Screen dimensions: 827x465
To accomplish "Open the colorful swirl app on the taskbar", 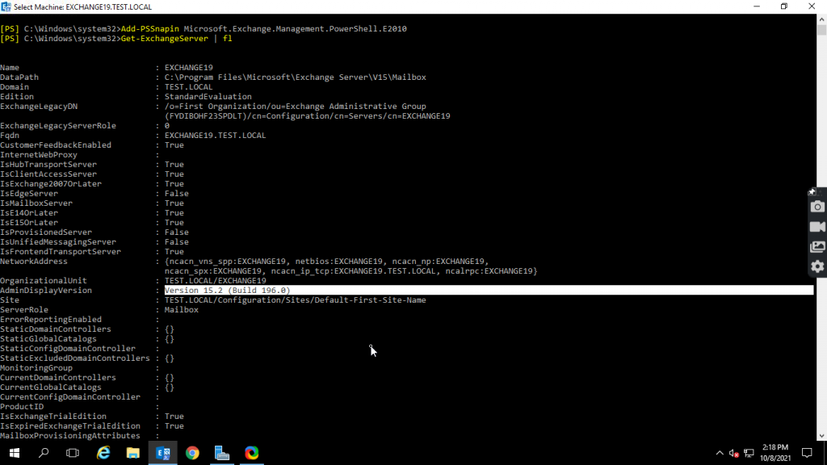I will pyautogui.click(x=252, y=453).
